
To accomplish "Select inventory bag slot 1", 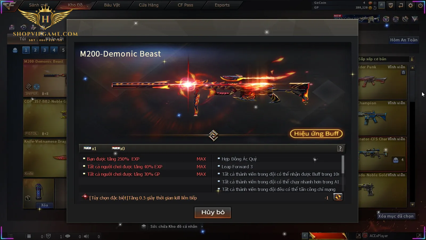I will (26, 50).
